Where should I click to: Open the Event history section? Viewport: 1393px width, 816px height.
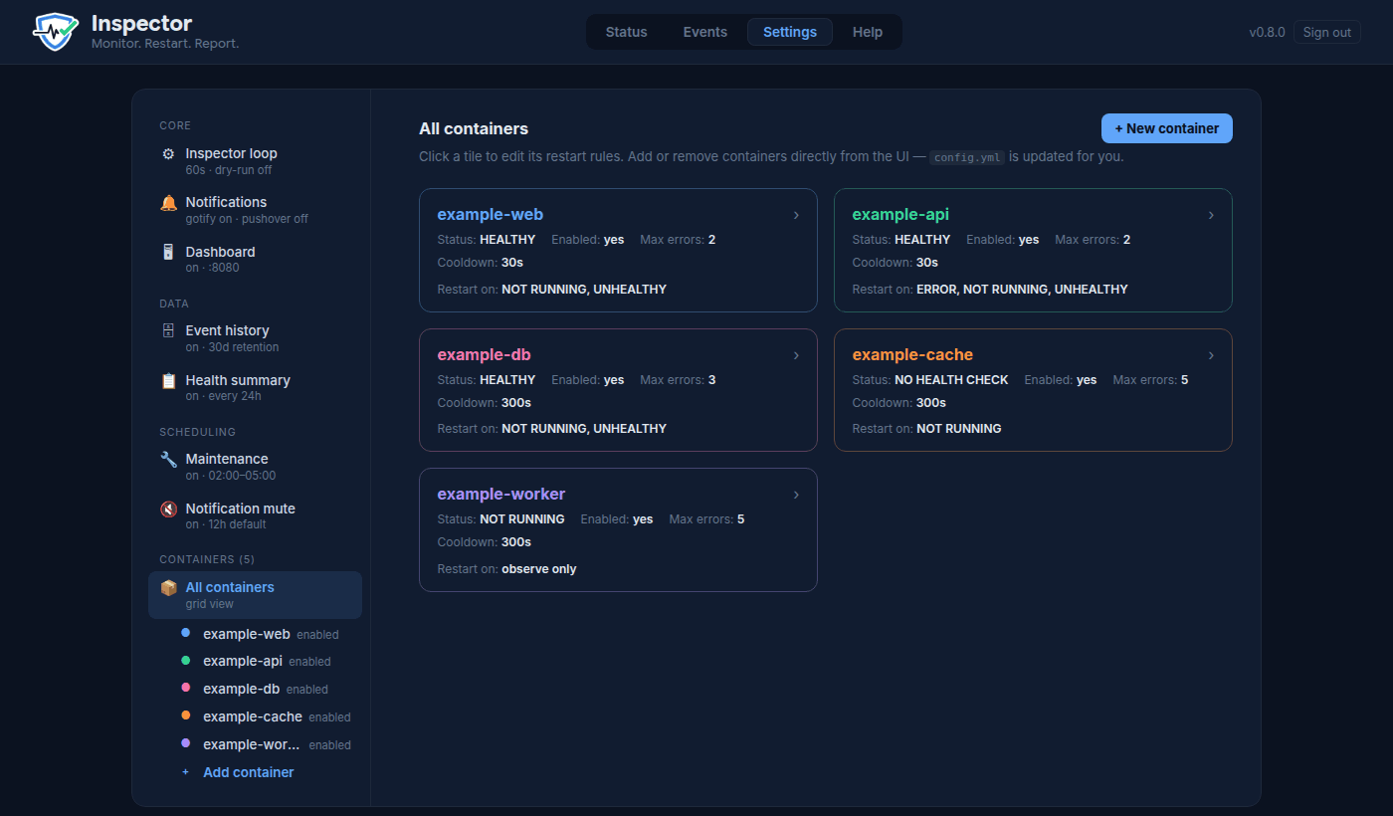click(255, 338)
